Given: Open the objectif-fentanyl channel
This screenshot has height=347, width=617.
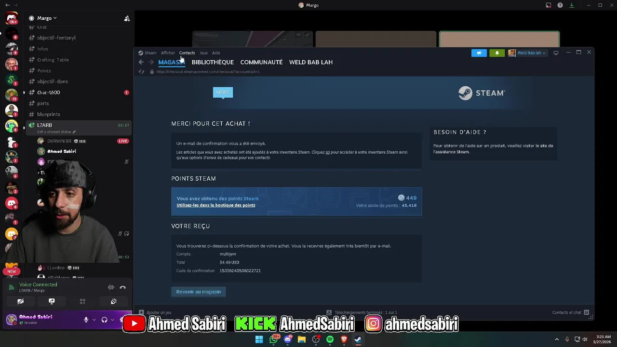Looking at the screenshot, I should (56, 38).
